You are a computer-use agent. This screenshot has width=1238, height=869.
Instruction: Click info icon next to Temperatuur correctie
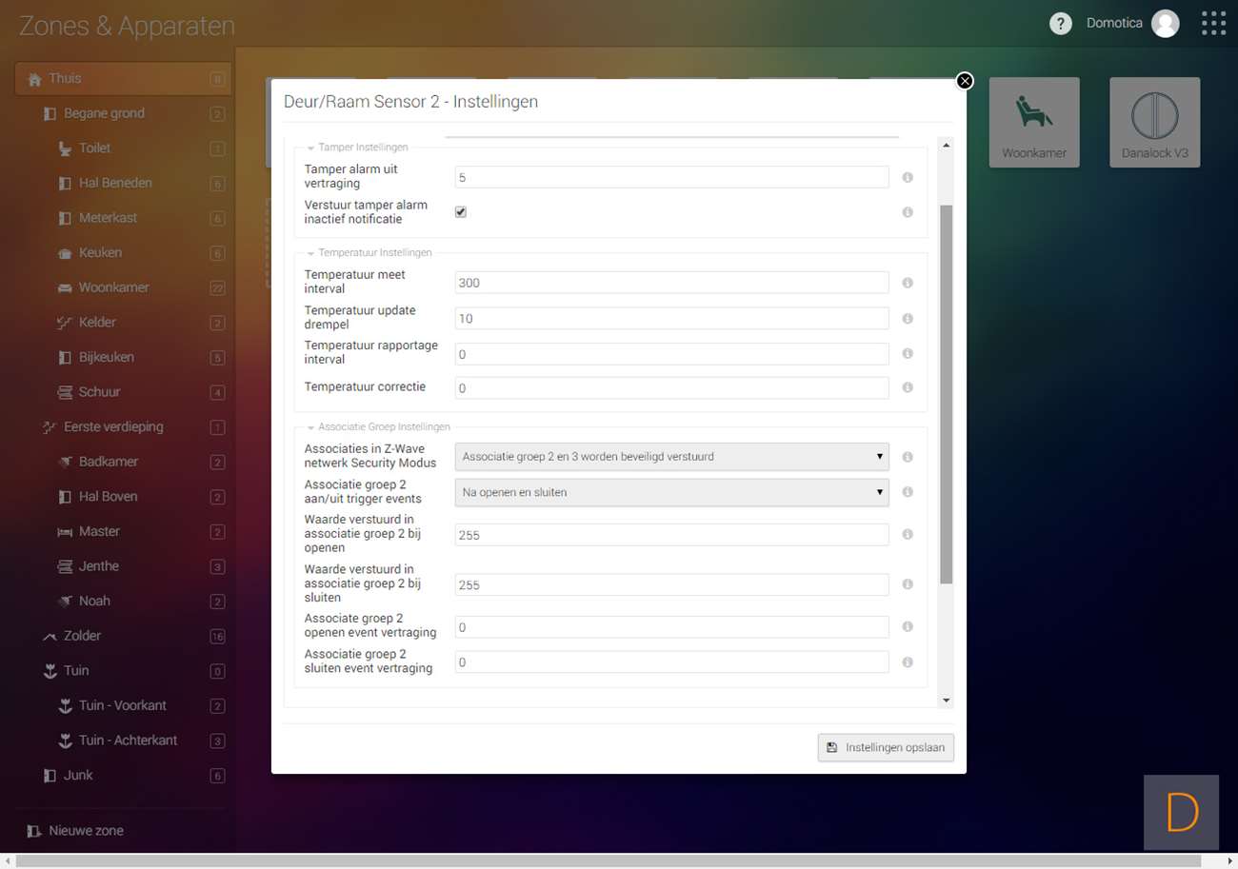tap(907, 387)
